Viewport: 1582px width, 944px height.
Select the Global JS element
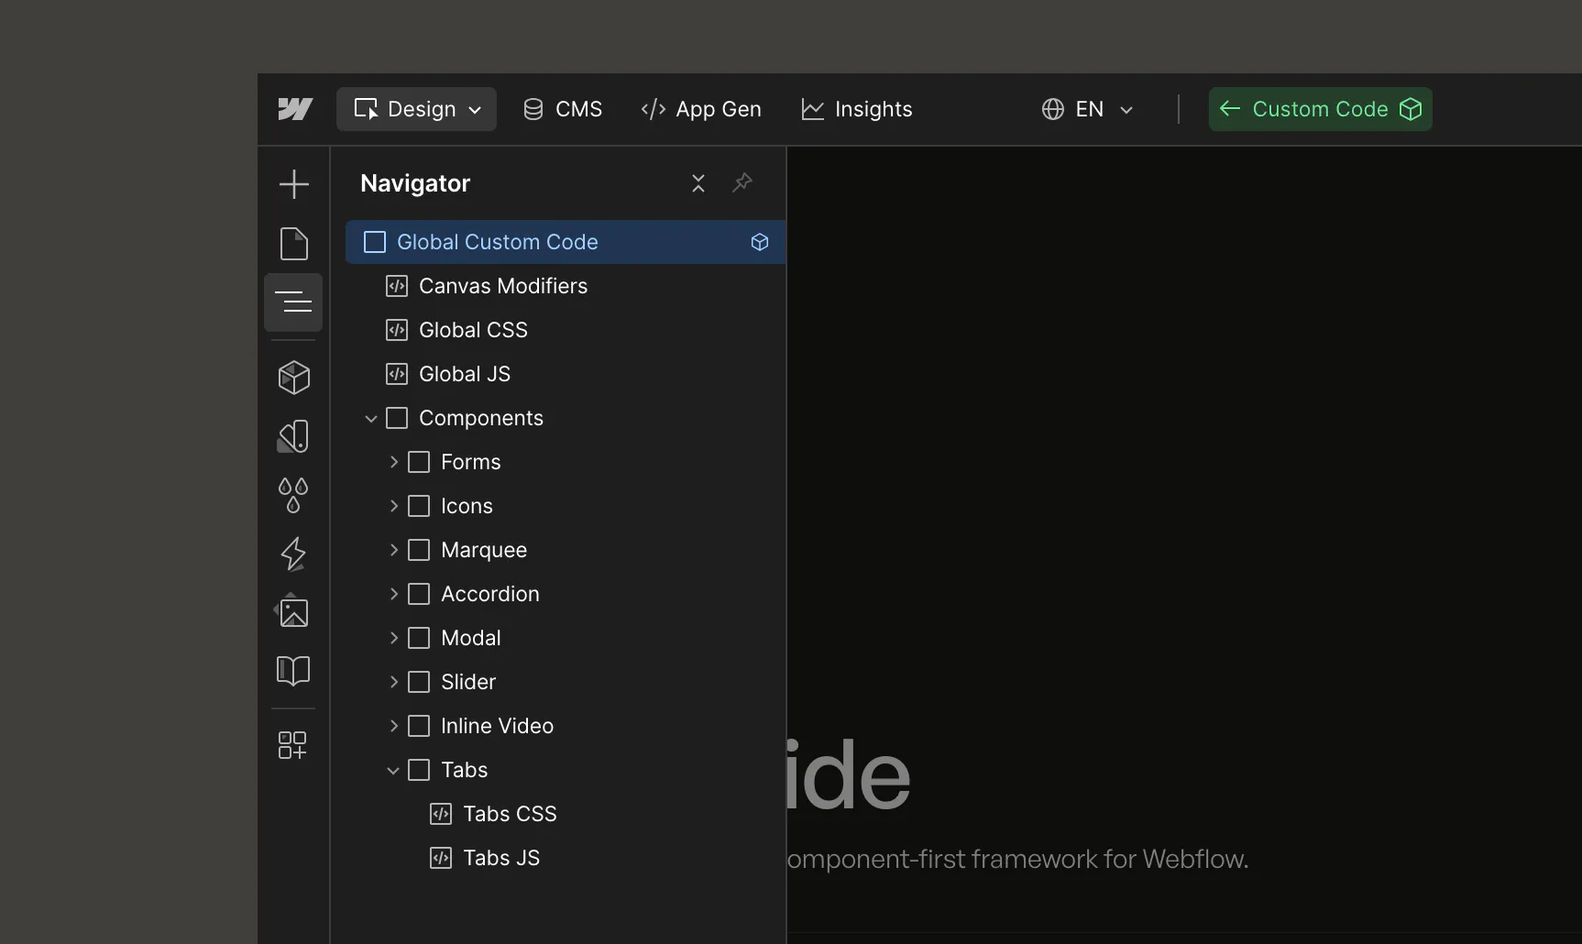point(465,374)
